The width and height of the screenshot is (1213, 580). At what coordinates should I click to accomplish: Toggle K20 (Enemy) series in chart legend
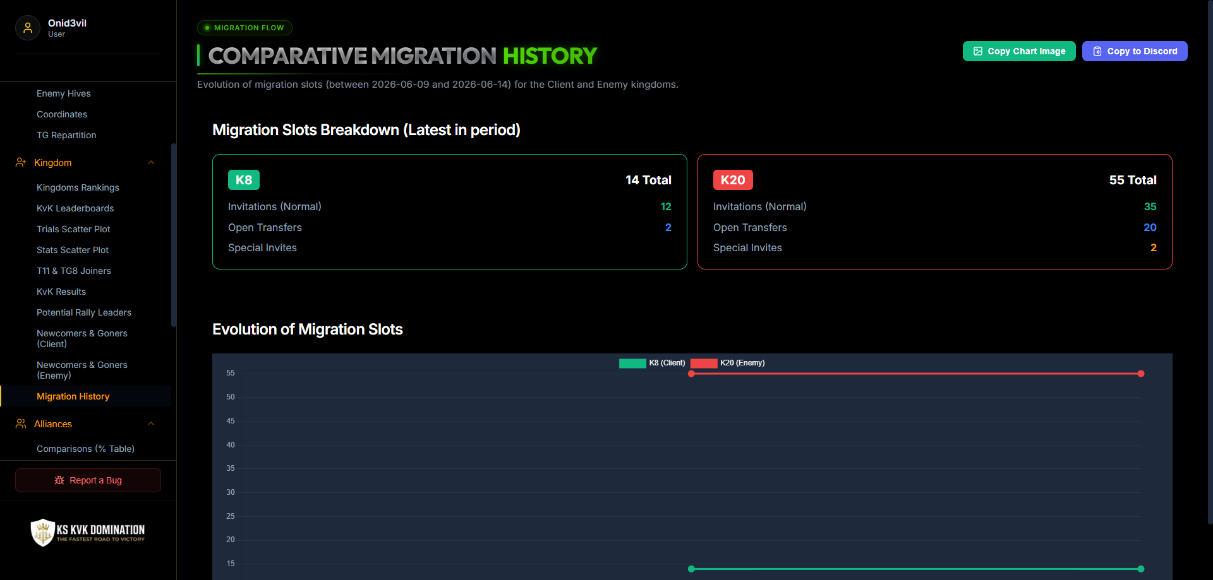point(728,363)
